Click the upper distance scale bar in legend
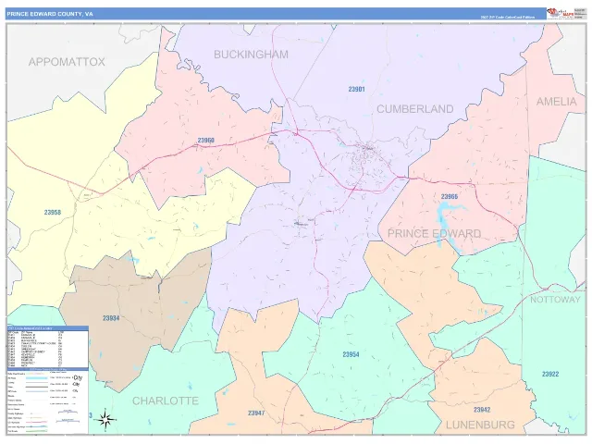 [x=68, y=412]
